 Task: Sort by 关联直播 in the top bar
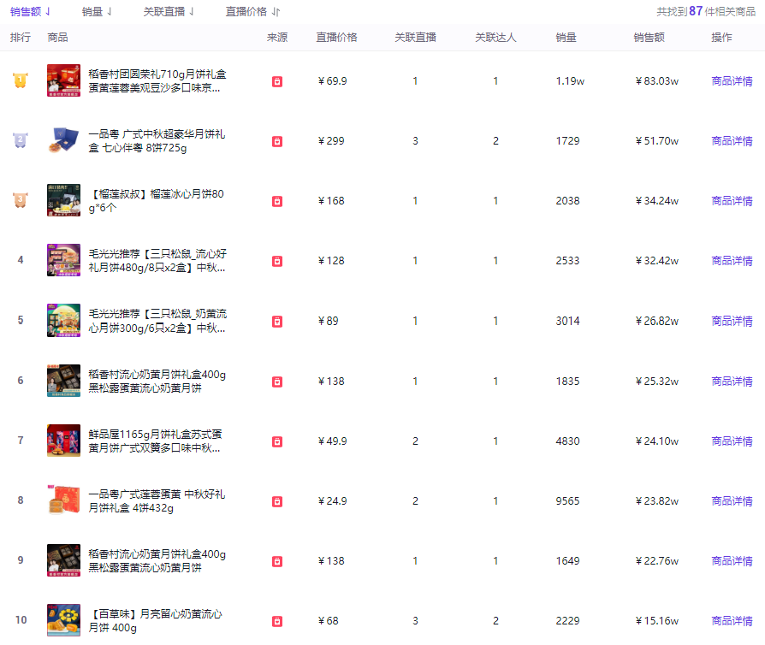169,12
